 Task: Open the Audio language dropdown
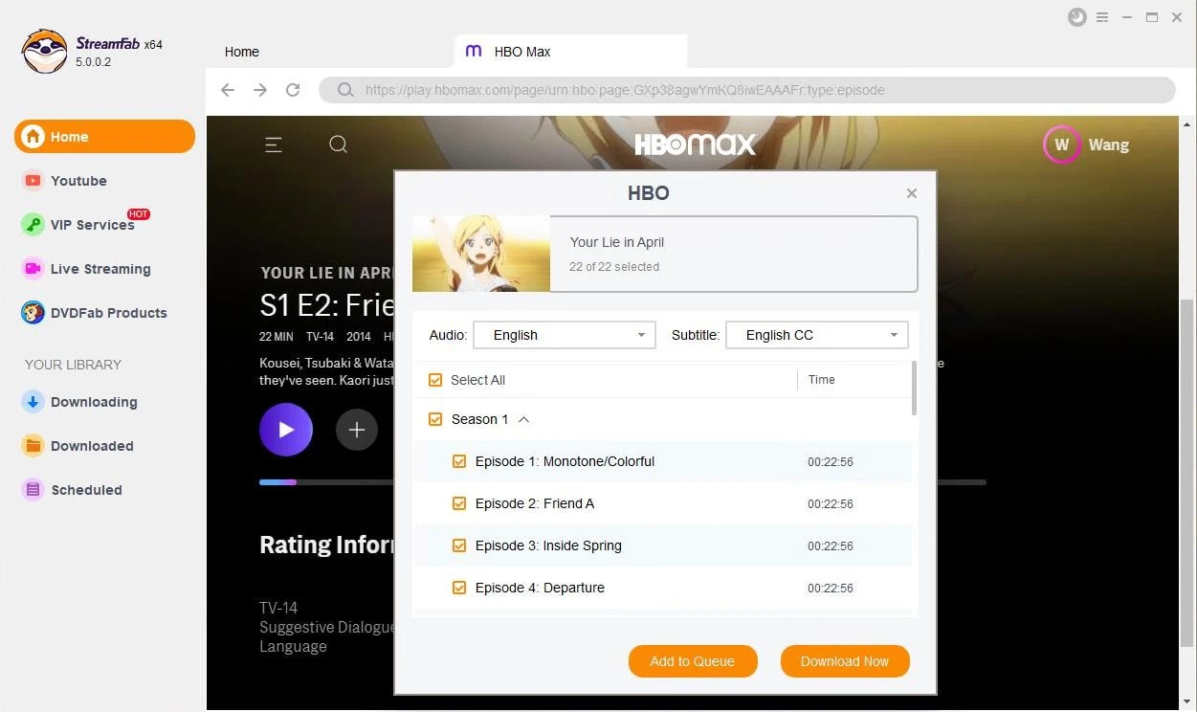564,334
